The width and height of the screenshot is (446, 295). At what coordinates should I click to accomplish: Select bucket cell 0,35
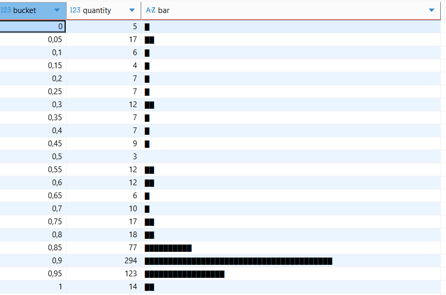tap(33, 118)
